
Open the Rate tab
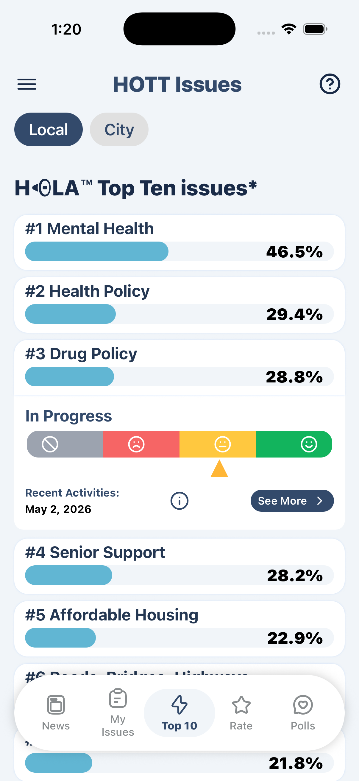[x=241, y=713]
